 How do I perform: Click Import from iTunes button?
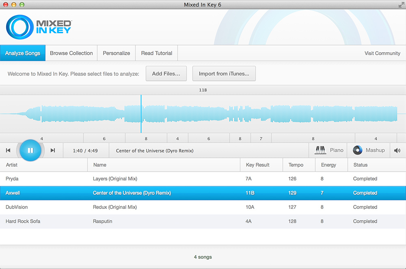point(224,74)
